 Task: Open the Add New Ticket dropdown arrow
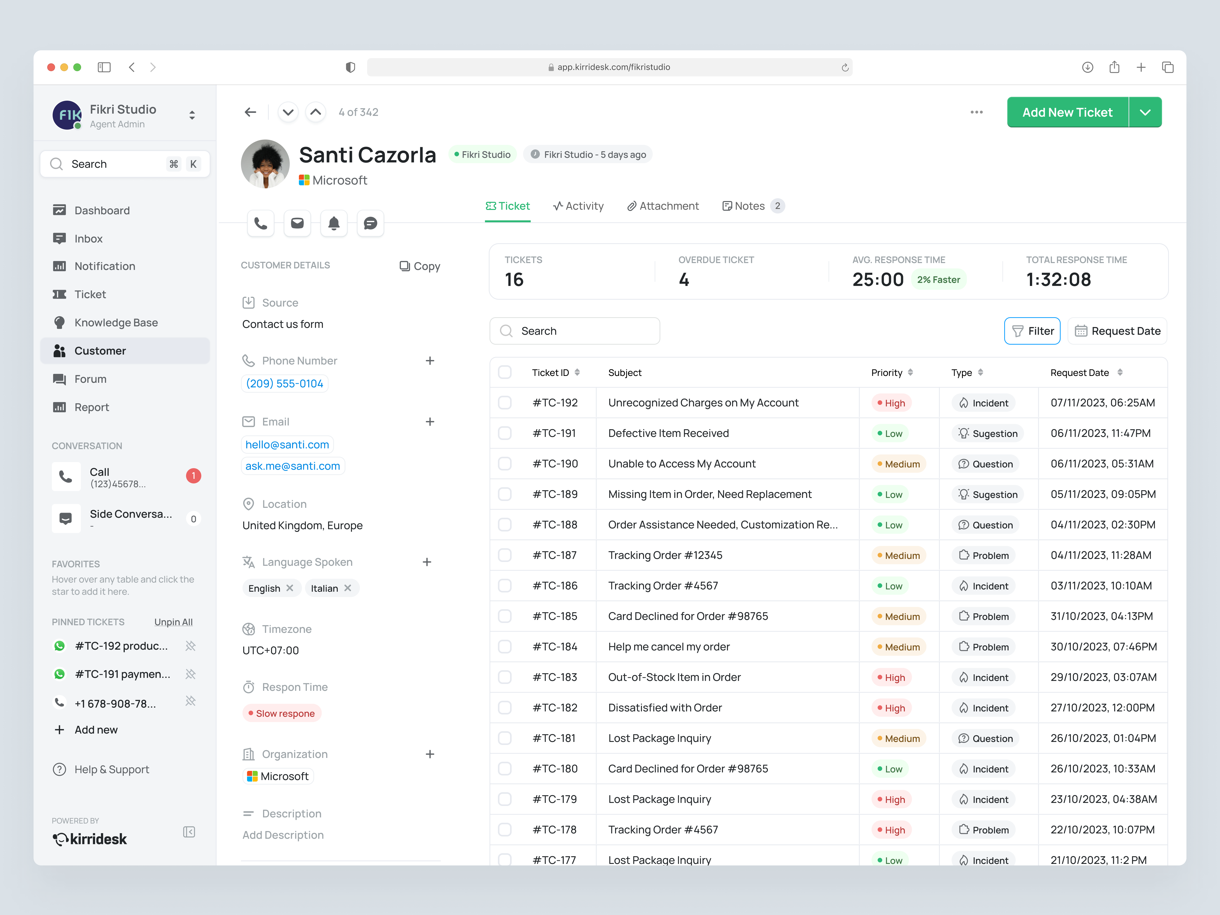(1146, 112)
